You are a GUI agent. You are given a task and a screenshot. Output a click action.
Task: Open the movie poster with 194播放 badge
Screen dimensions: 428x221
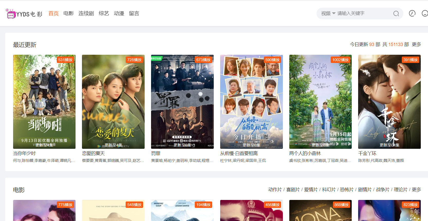[182, 210]
